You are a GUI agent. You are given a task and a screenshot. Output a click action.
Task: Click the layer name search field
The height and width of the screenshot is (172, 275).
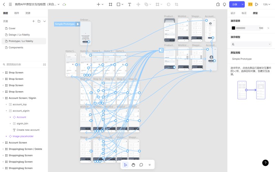tap(23, 65)
